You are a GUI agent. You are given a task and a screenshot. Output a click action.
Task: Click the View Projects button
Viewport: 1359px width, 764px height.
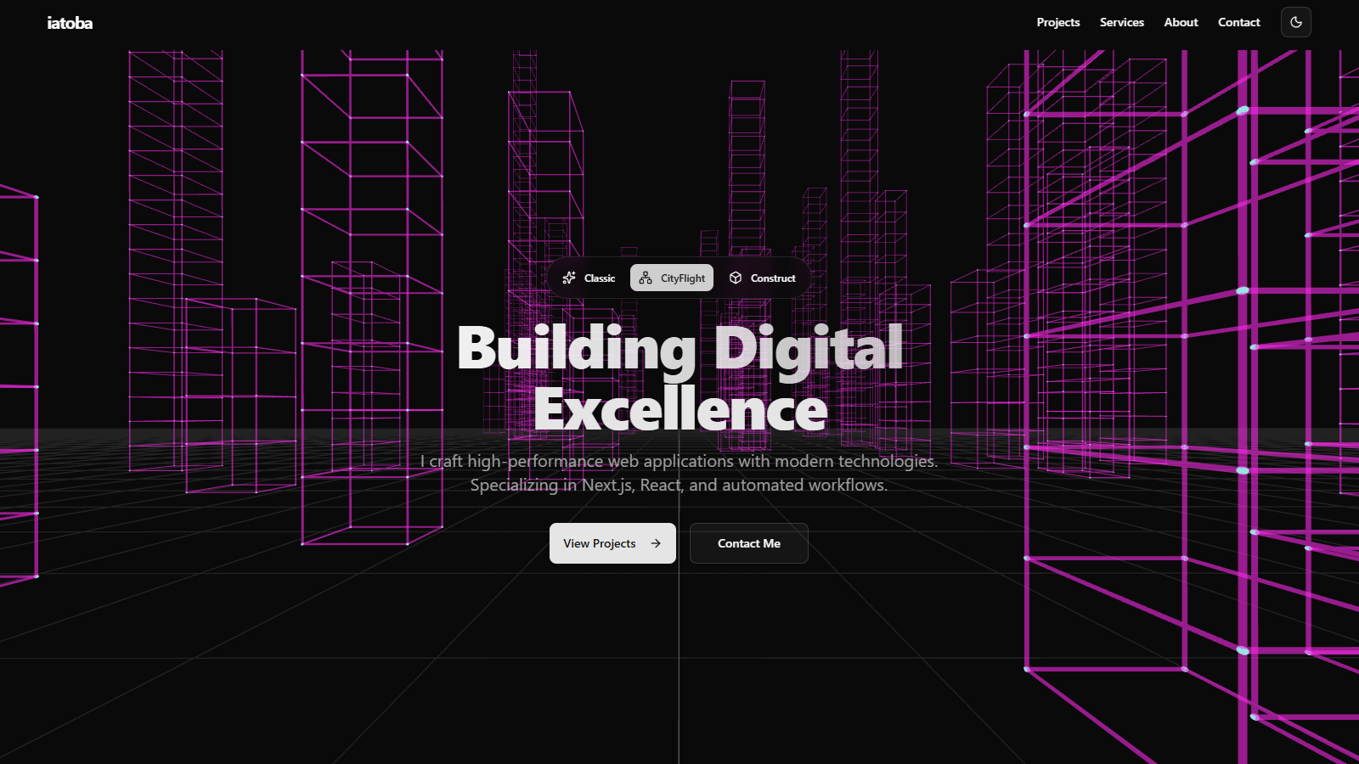(612, 543)
